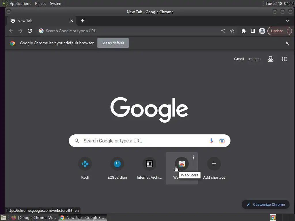Click Customize Chrome button
This screenshot has width=295, height=221.
pos(266,205)
